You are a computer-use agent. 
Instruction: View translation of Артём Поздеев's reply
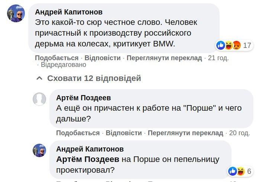point(185,133)
